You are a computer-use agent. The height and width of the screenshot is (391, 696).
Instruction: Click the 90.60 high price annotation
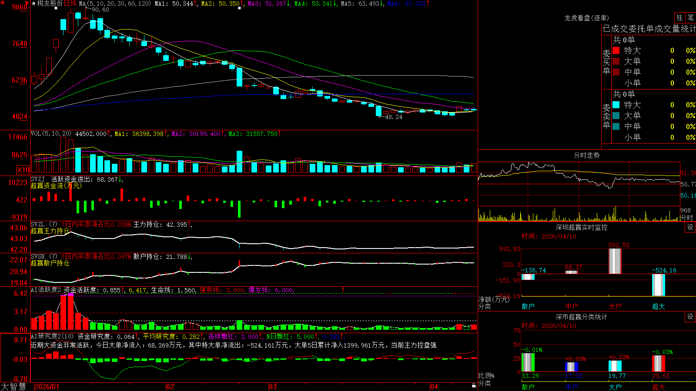tap(100, 10)
